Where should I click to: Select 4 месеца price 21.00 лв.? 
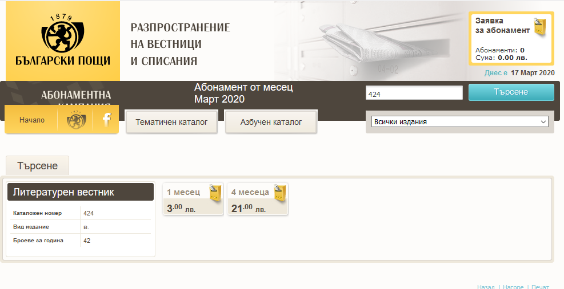click(x=249, y=208)
